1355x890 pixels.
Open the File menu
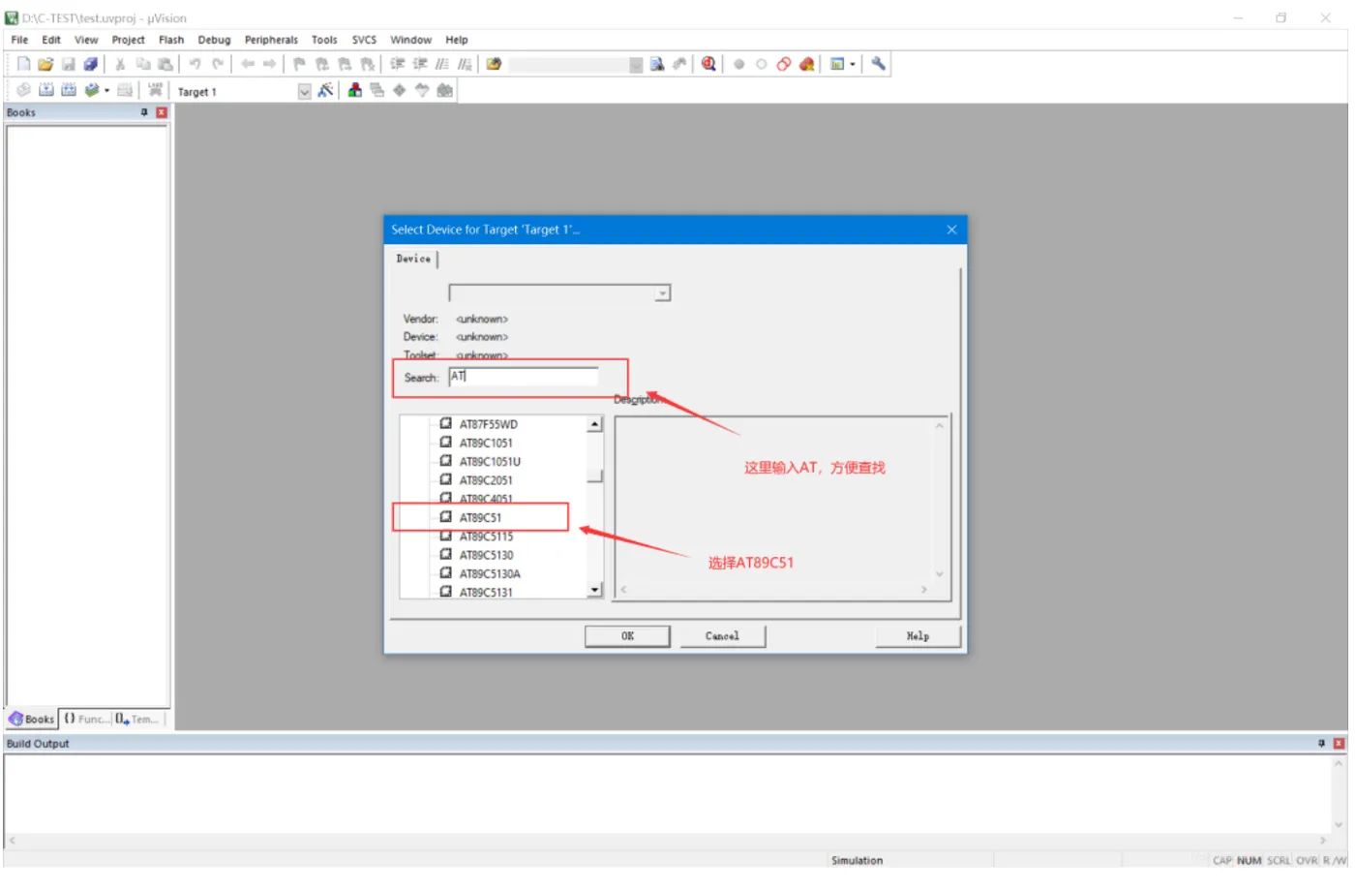click(x=19, y=40)
